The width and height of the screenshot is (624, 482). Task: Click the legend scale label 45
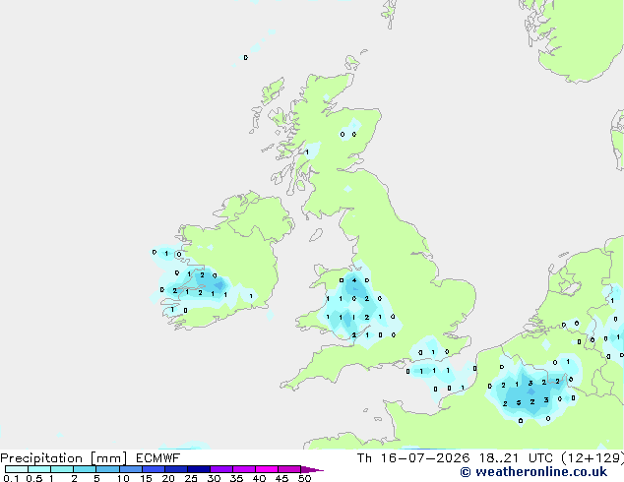[281, 478]
